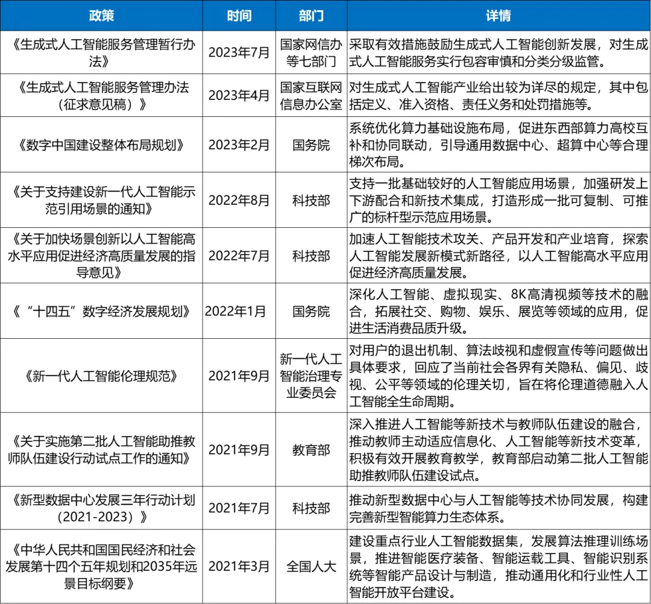The width and height of the screenshot is (651, 604).
Task: Click 国务院 in the 2023年2月 row
Action: pyautogui.click(x=312, y=145)
